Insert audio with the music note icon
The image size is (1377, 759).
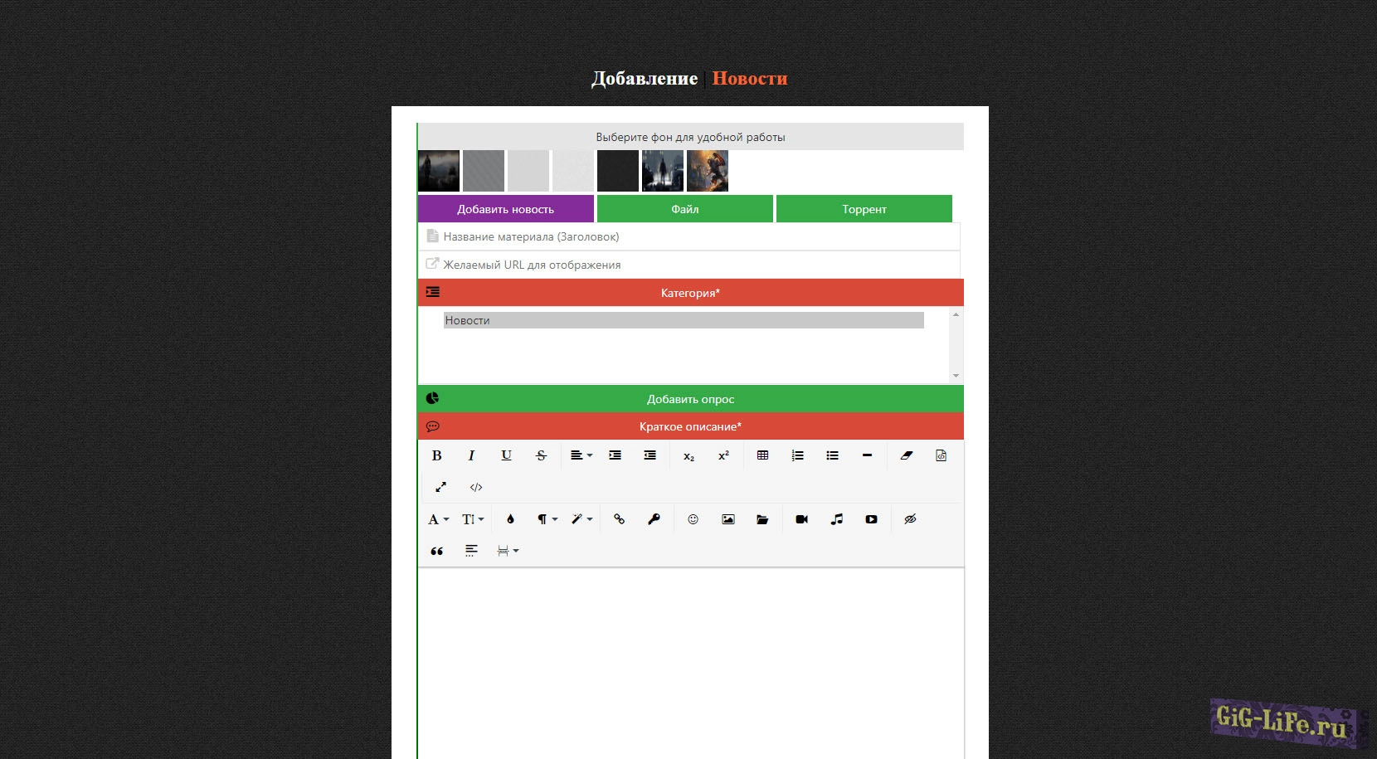pyautogui.click(x=836, y=519)
